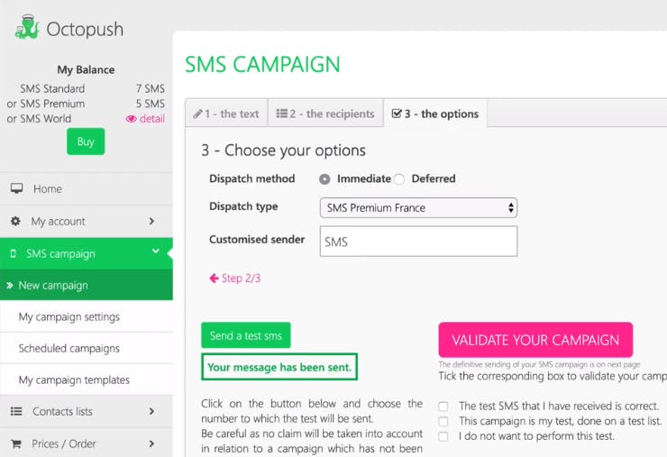This screenshot has width=667, height=457.
Task: Click VALIDATE YOUR CAMPAIGN button
Action: pos(535,340)
